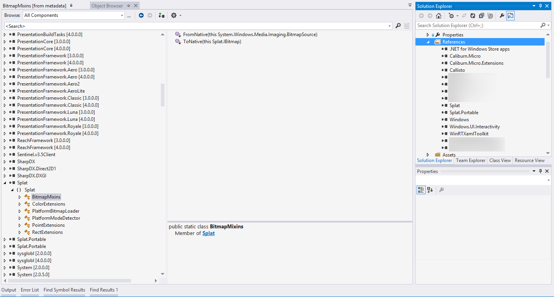Open the Find Symbol Results tab
This screenshot has height=297, width=554.
pyautogui.click(x=64, y=290)
